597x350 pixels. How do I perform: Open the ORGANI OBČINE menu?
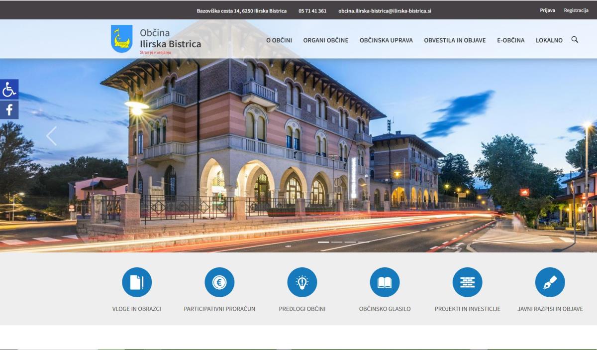[x=326, y=40]
